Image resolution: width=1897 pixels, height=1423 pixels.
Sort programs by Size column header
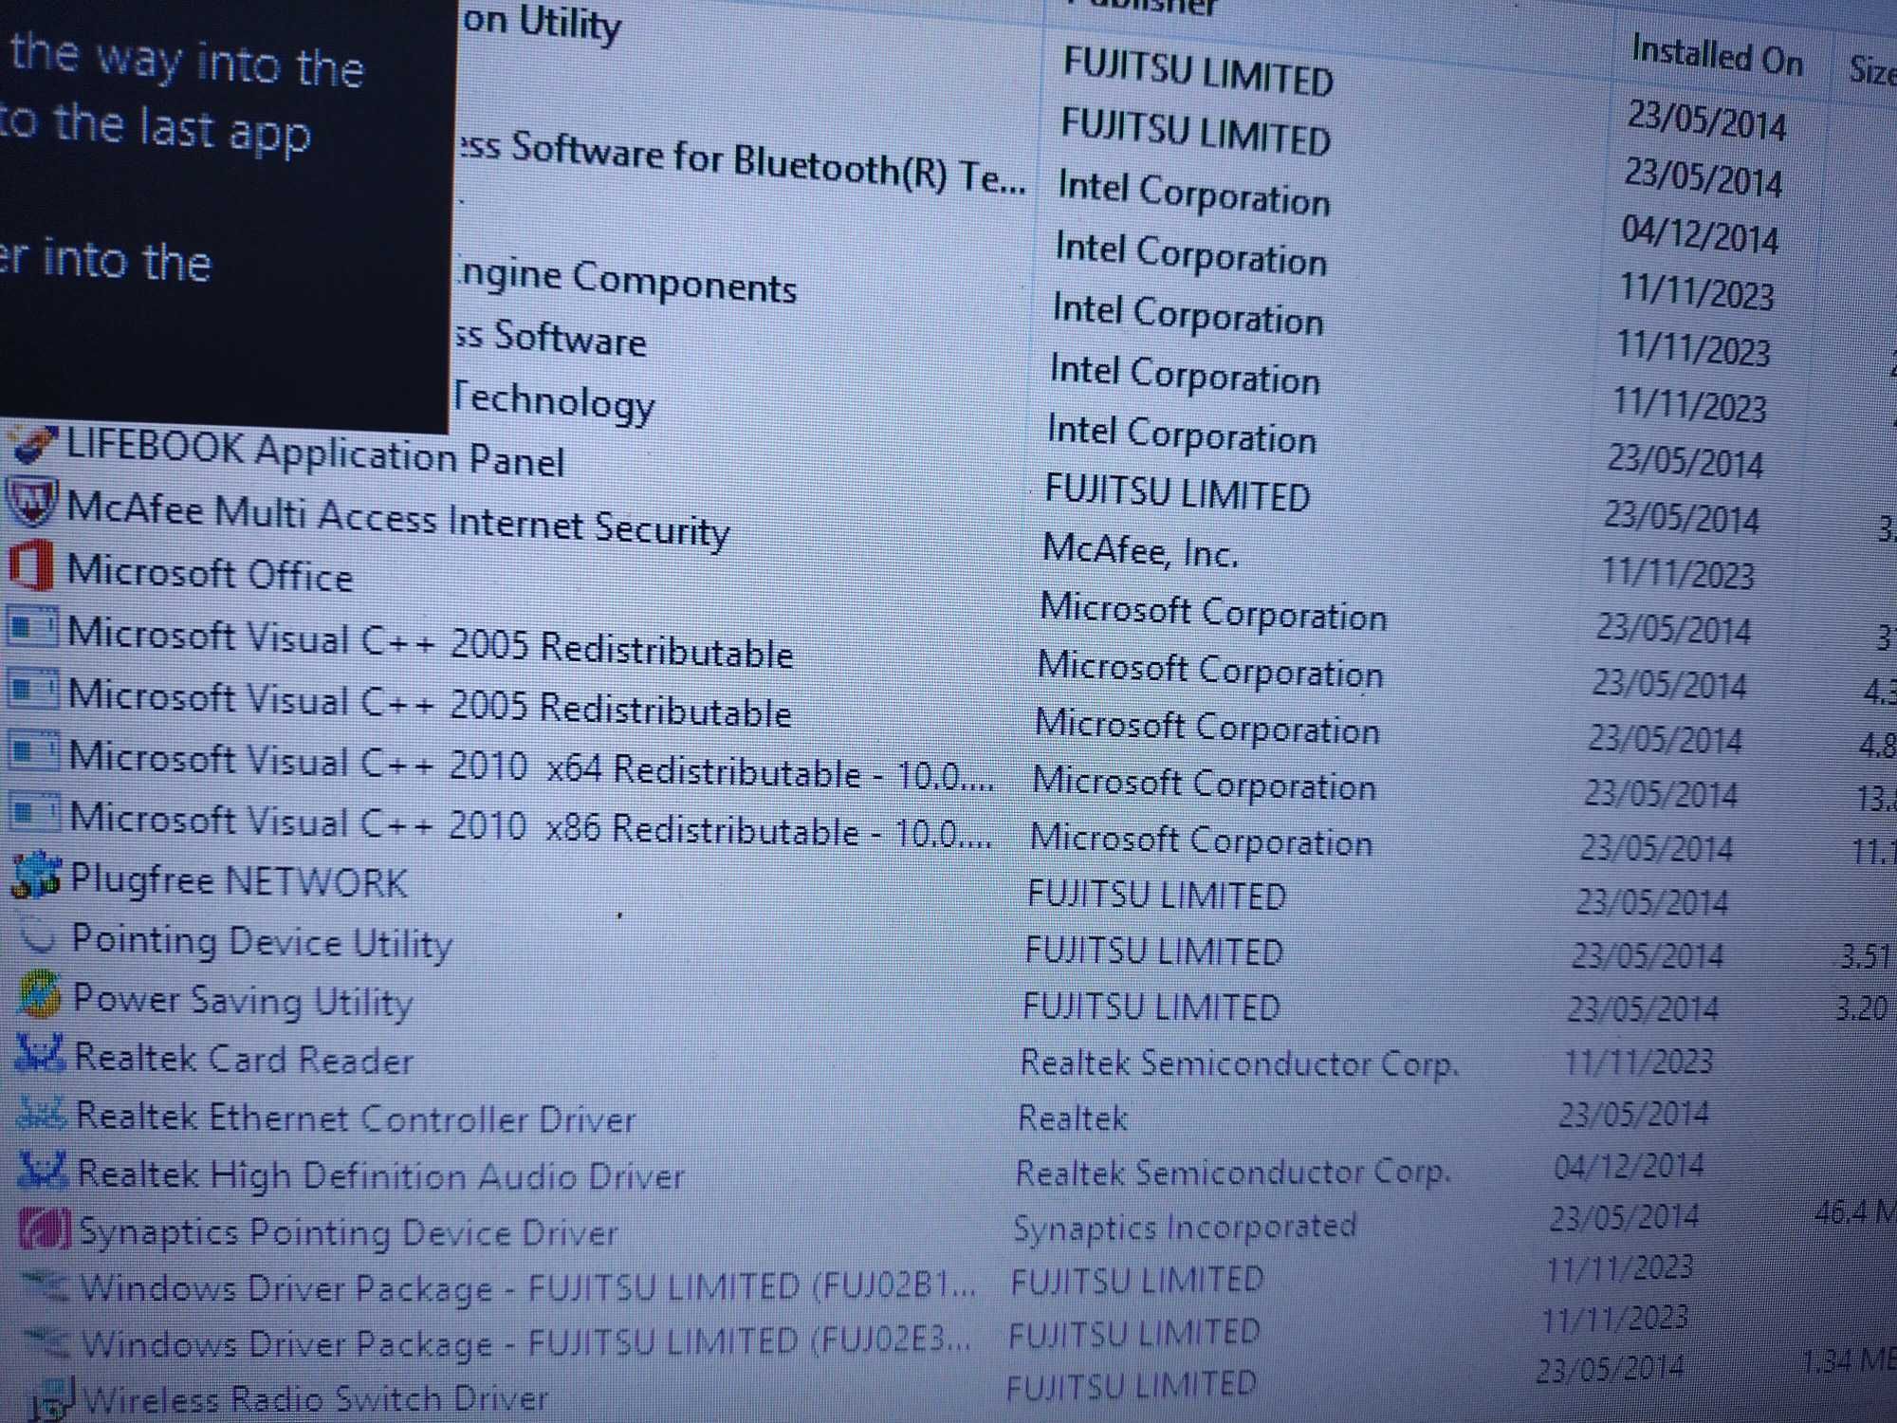coord(1871,69)
